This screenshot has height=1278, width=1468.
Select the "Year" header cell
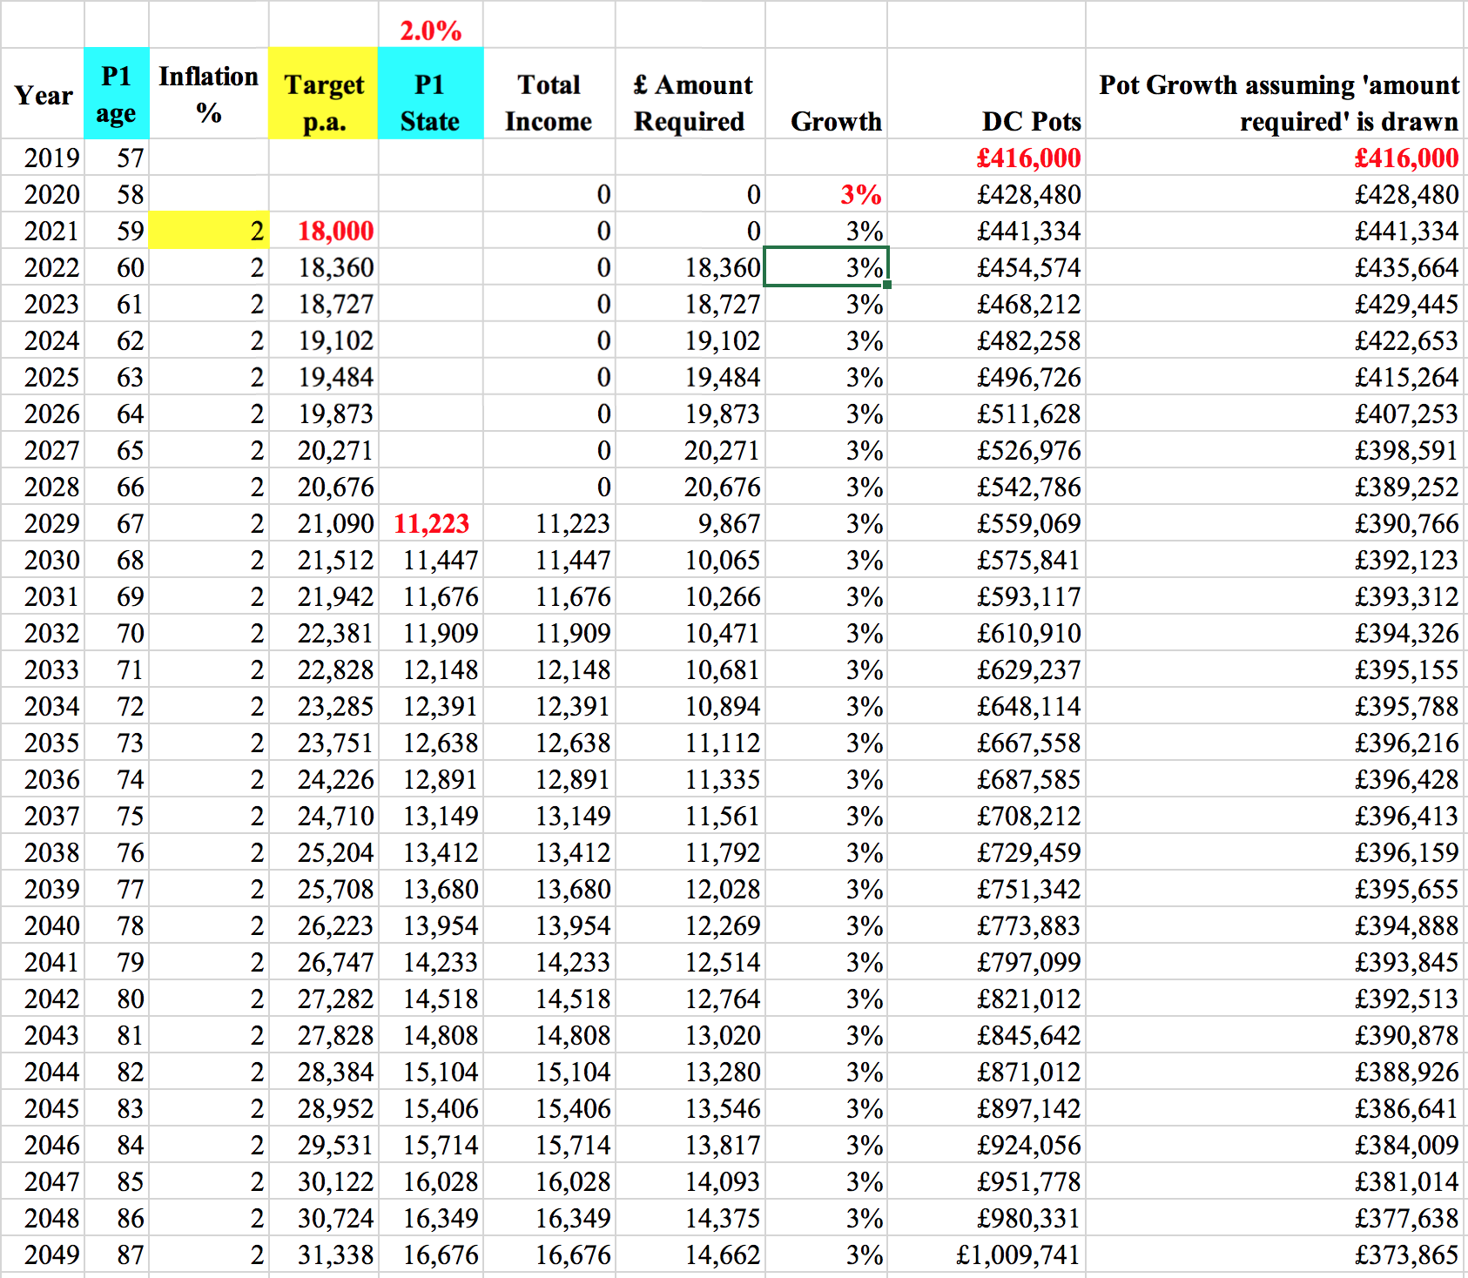coord(43,94)
